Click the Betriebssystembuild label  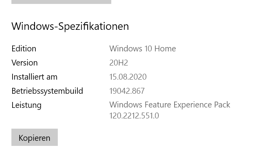point(47,91)
